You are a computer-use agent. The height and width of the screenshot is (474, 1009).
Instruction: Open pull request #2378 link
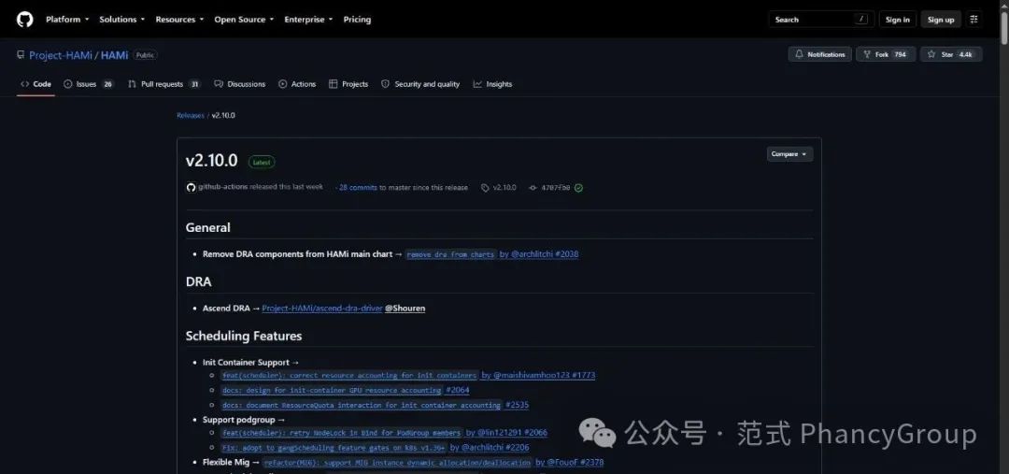[x=591, y=463]
